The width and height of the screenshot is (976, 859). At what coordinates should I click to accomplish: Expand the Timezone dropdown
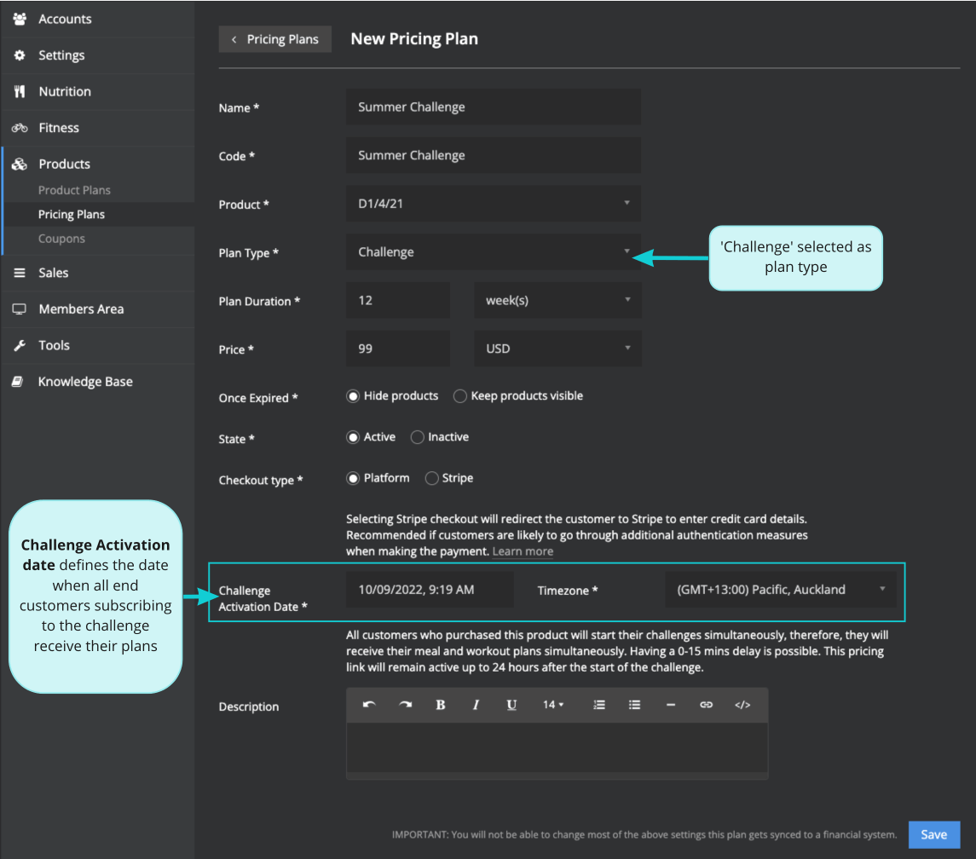click(780, 590)
